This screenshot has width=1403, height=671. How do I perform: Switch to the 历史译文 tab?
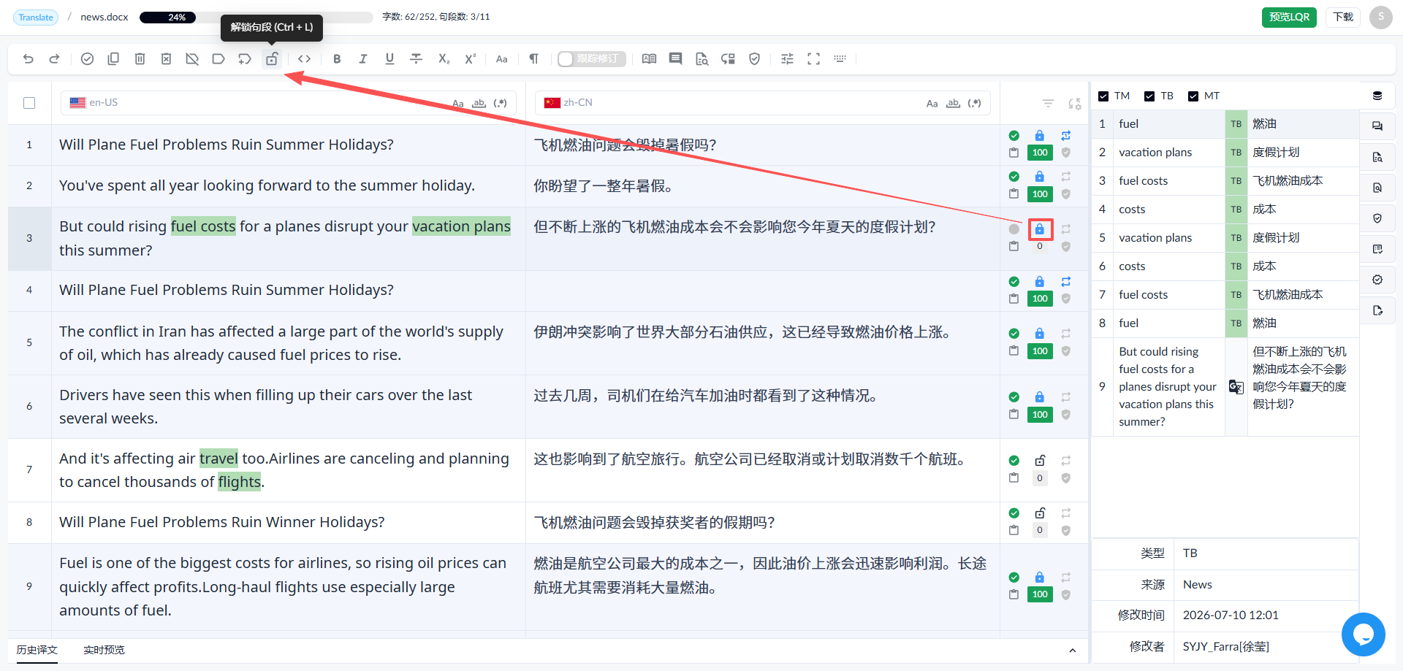(37, 650)
